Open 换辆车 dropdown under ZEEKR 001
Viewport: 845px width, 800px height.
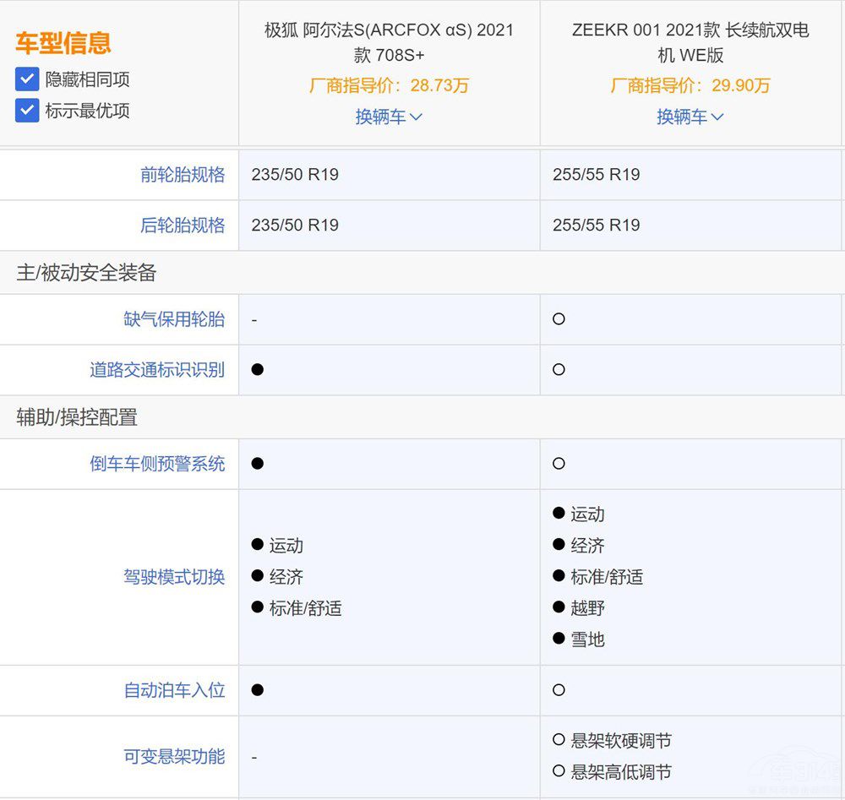point(690,117)
